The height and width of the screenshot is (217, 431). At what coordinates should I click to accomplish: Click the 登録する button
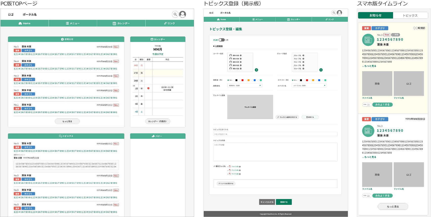coord(284,202)
